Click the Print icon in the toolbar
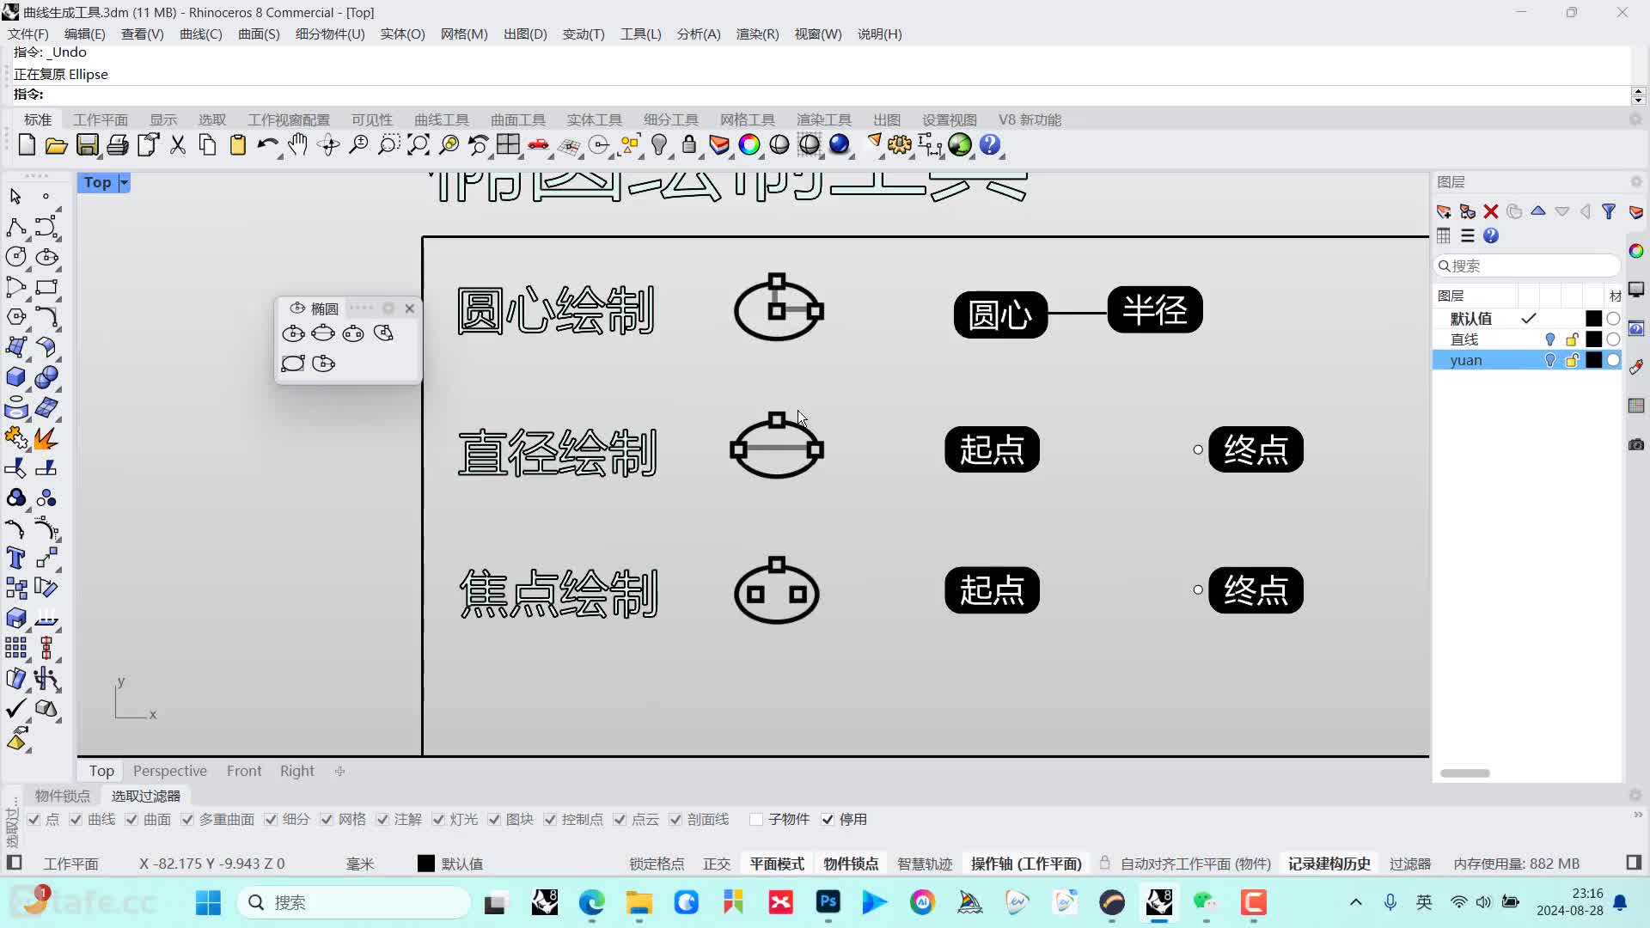 coord(118,145)
